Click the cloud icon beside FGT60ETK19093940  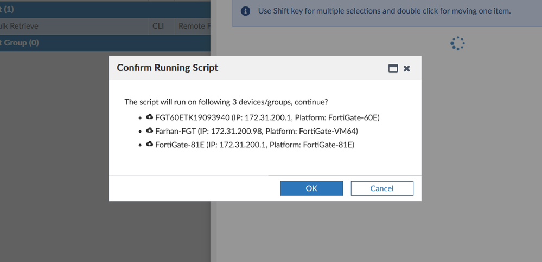[150, 117]
